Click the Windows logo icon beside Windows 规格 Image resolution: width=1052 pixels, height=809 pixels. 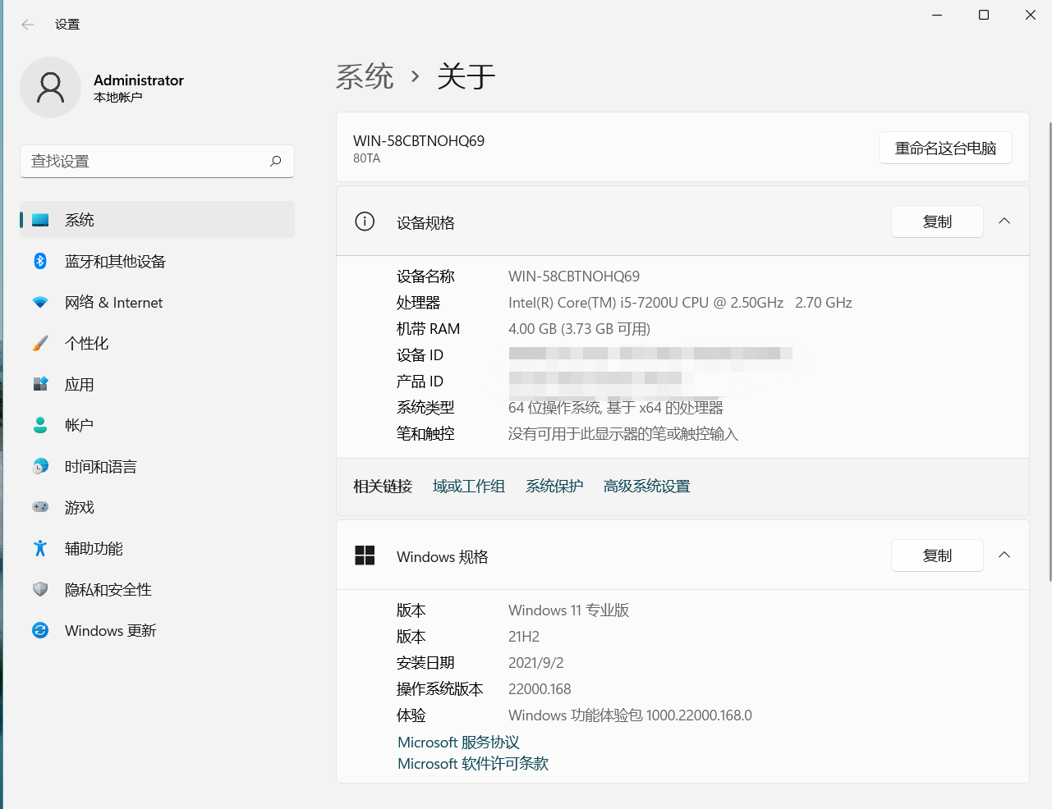pyautogui.click(x=365, y=555)
